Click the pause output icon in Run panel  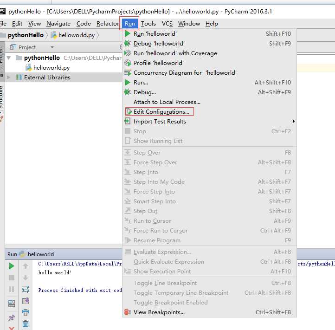point(12,289)
